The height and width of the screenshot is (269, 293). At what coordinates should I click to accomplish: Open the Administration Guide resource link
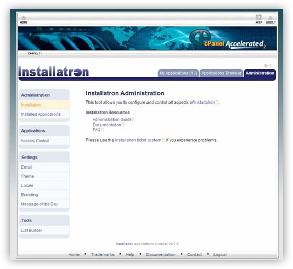[x=112, y=119]
